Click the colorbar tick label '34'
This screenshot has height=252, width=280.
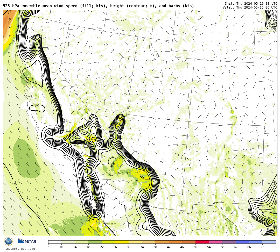[142, 247]
